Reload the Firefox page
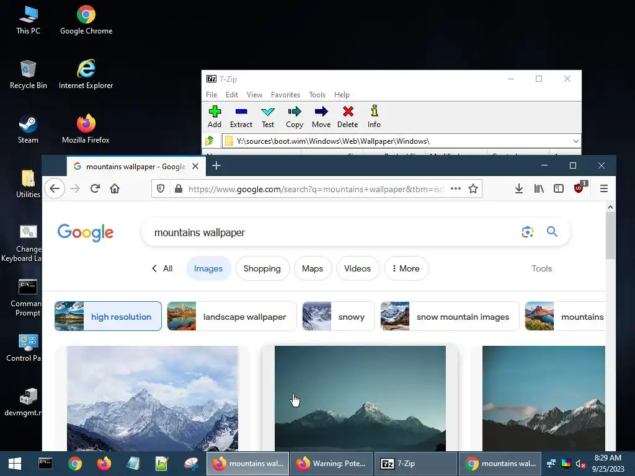The width and height of the screenshot is (635, 476). pos(95,188)
